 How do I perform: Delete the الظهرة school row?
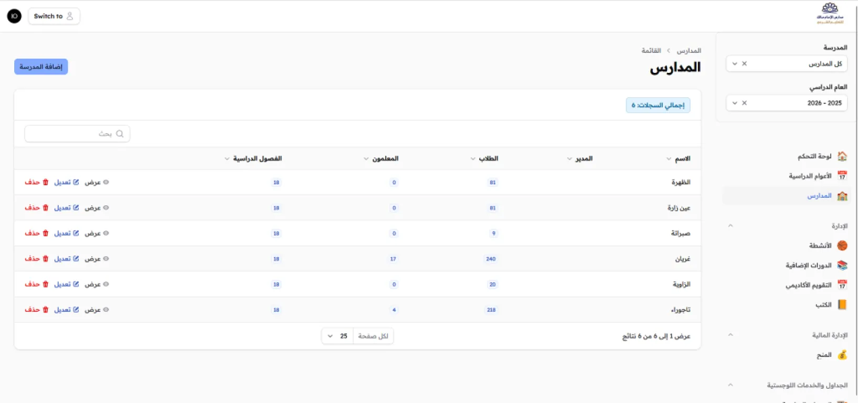click(x=37, y=183)
